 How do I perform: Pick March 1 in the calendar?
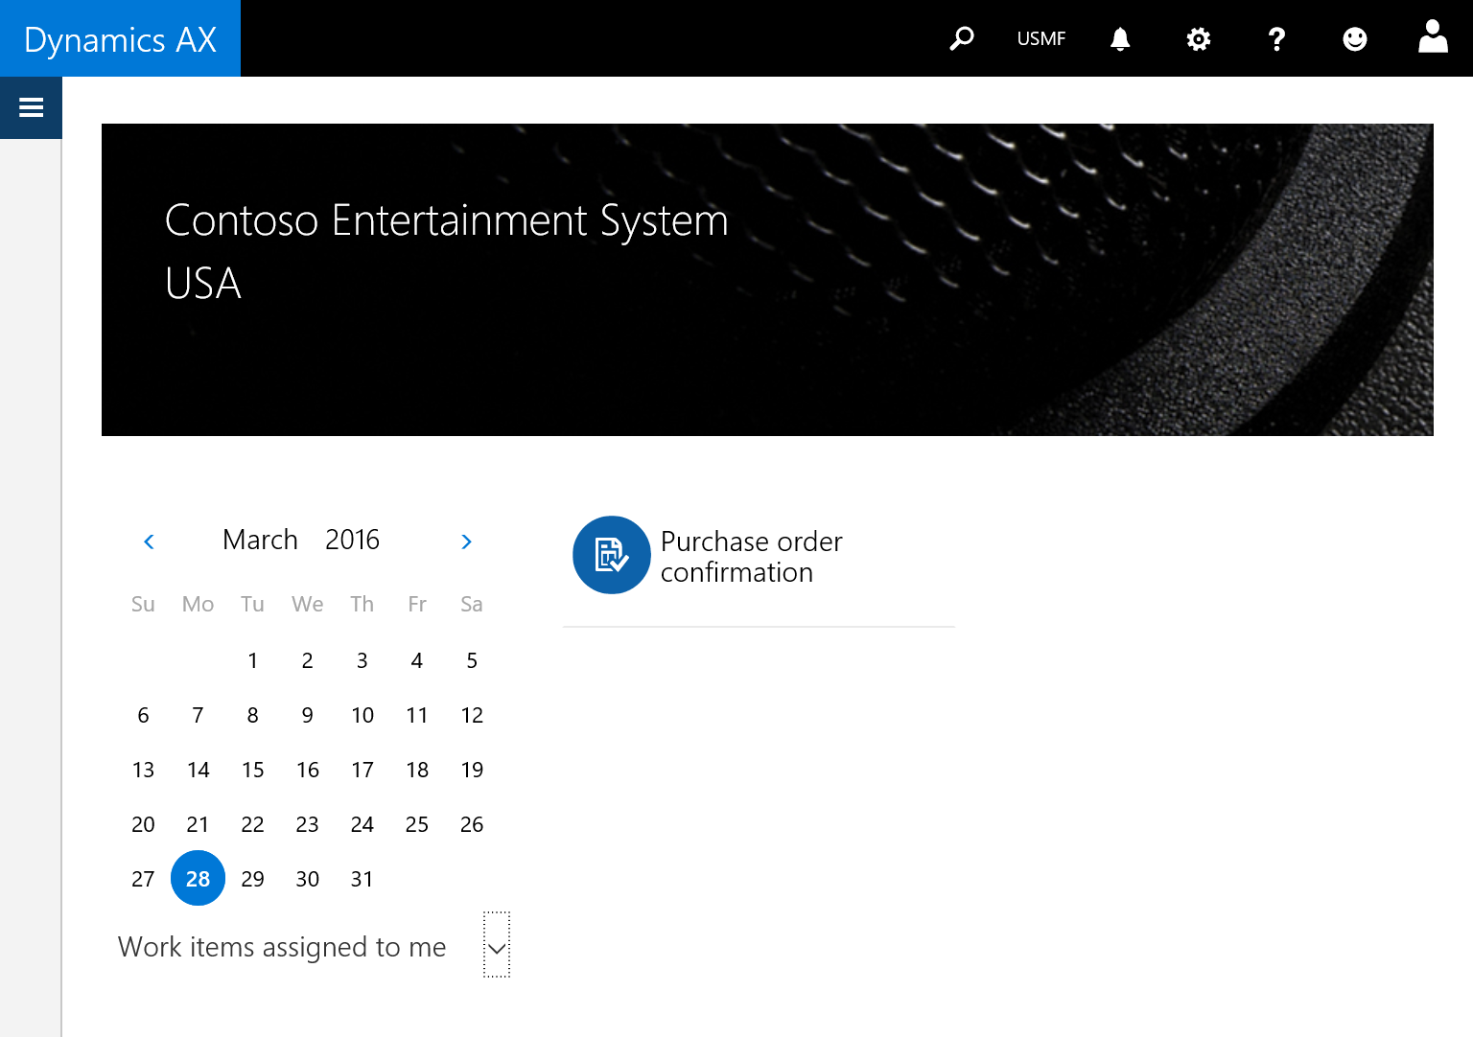252,660
